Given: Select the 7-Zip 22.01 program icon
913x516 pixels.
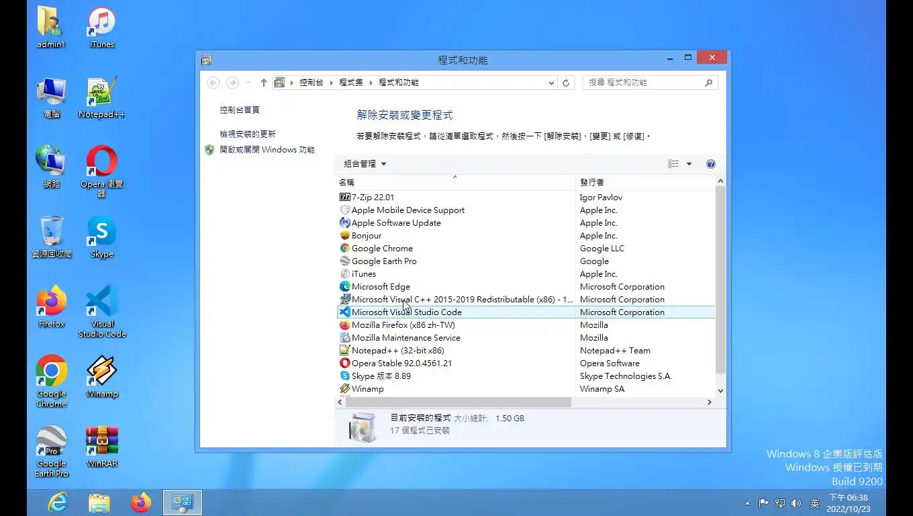Looking at the screenshot, I should pos(345,198).
